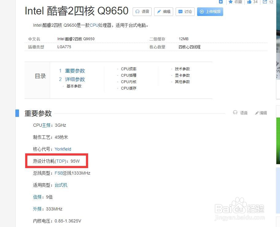280x227 pixels.
Task: Select 技术参数 contents entry
Action: click(182, 69)
